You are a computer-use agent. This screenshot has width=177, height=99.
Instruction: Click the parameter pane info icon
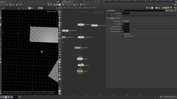[175, 10]
